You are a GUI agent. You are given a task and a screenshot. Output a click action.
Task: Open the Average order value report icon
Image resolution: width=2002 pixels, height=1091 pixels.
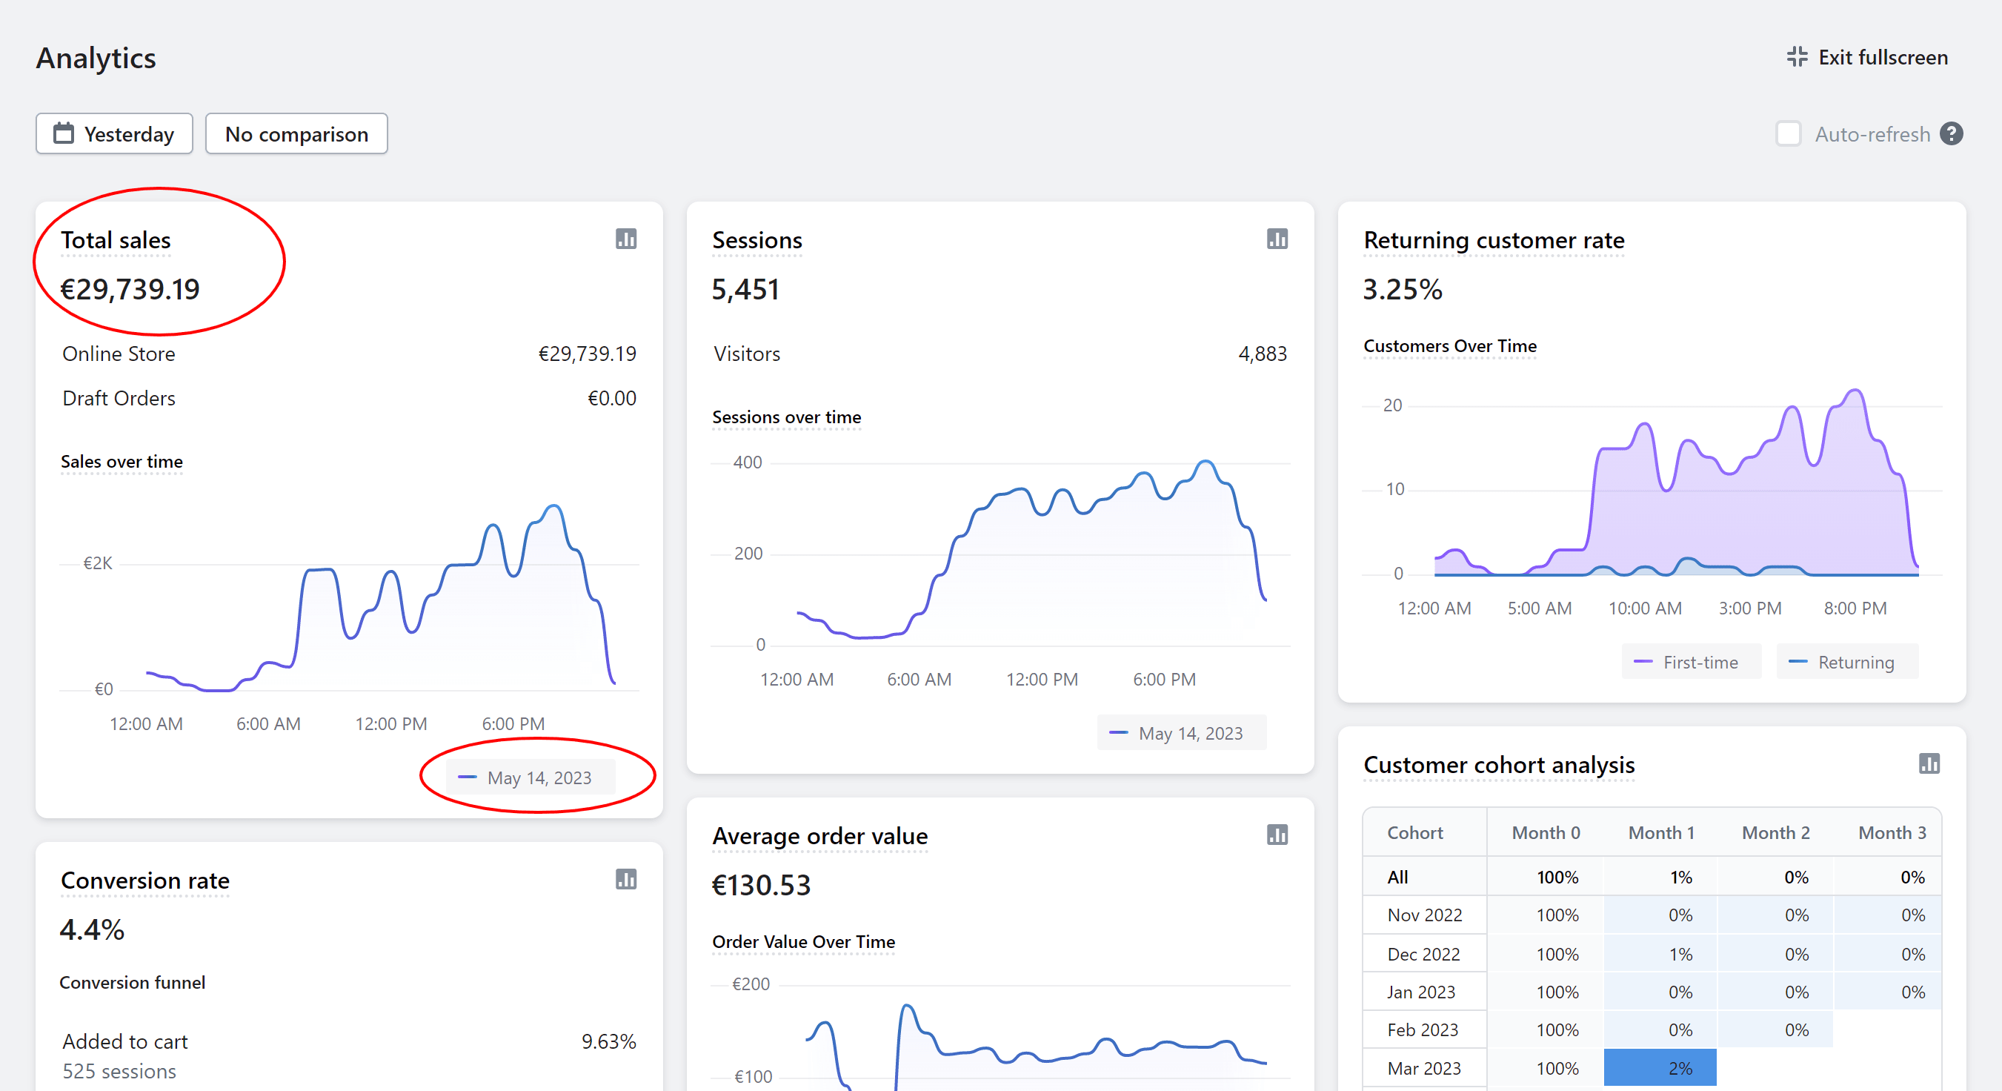[x=1277, y=835]
